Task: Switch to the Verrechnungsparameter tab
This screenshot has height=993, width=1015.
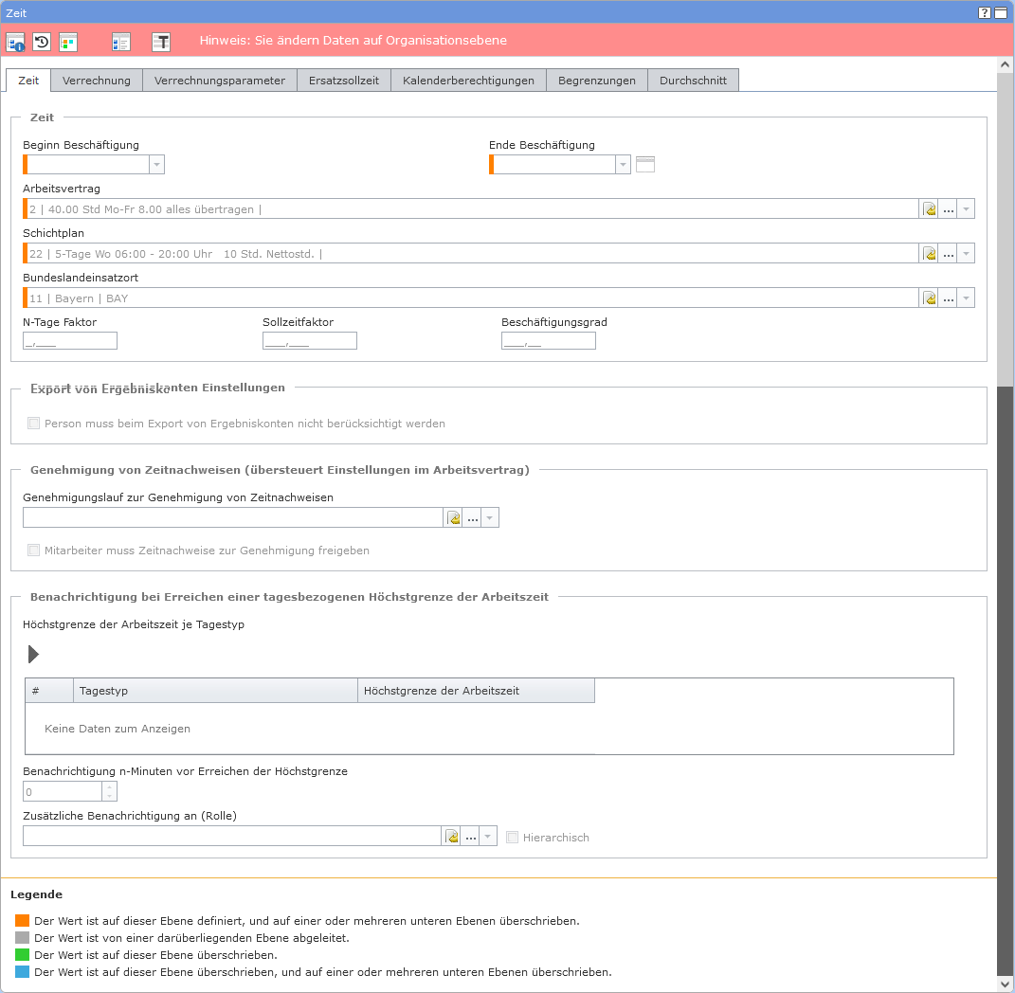Action: (220, 81)
